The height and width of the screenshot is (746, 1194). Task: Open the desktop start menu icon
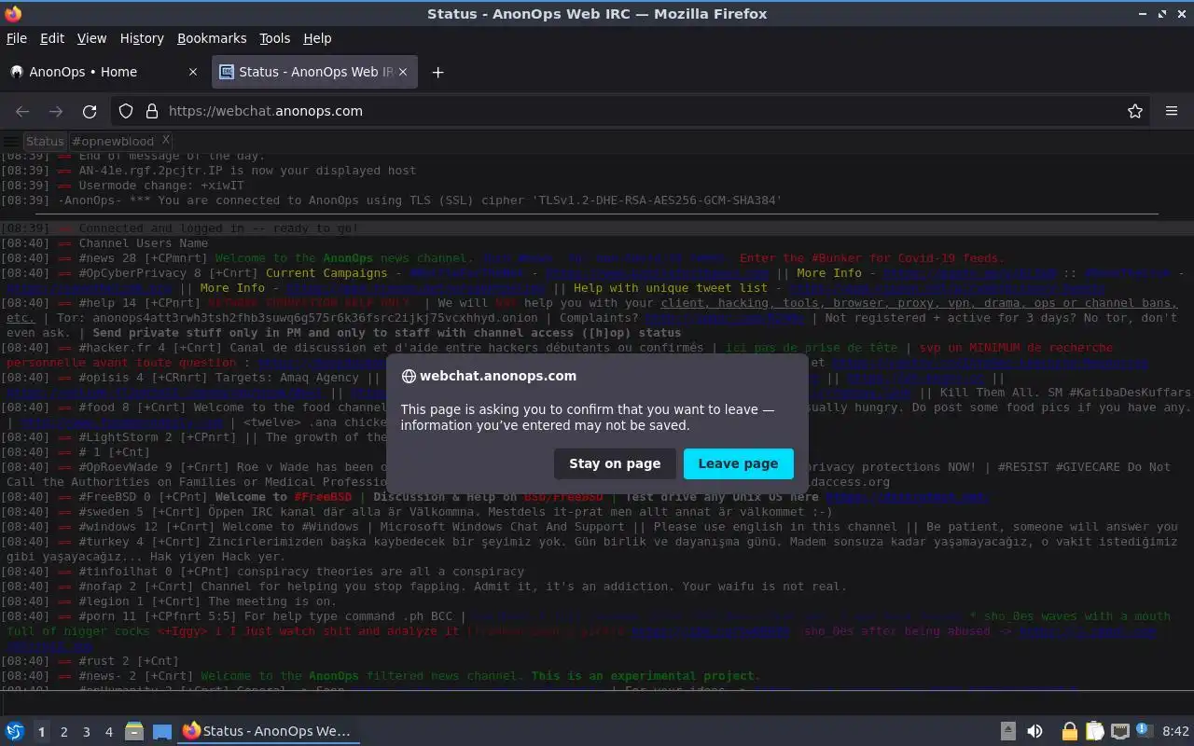[15, 731]
